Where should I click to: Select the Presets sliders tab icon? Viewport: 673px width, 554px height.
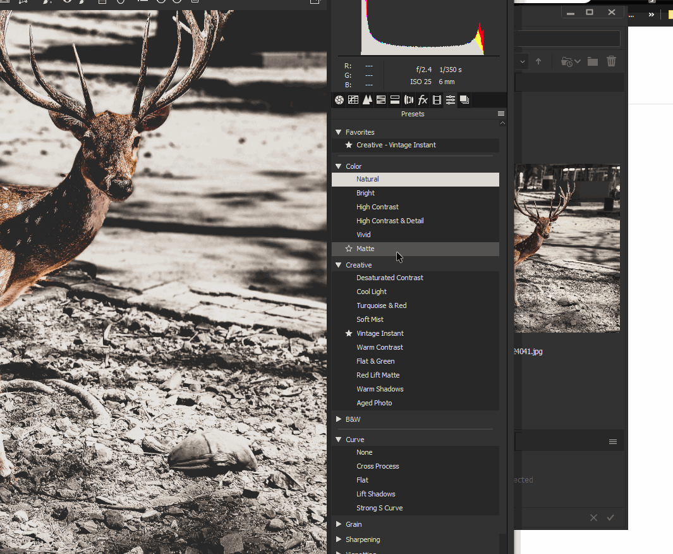coord(450,100)
